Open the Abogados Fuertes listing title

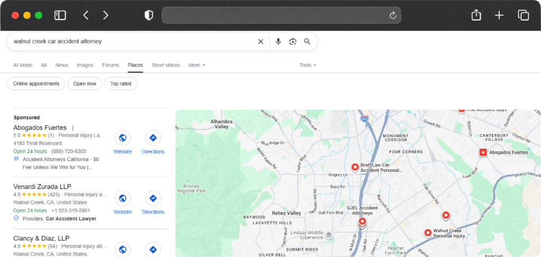(40, 128)
